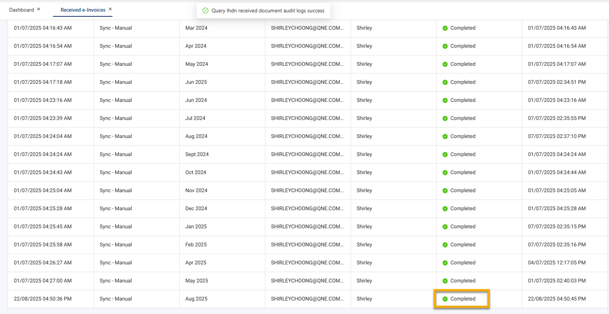Viewport: 609px width, 314px height.
Task: Close the Dashboard tab with its X
Action: [39, 9]
